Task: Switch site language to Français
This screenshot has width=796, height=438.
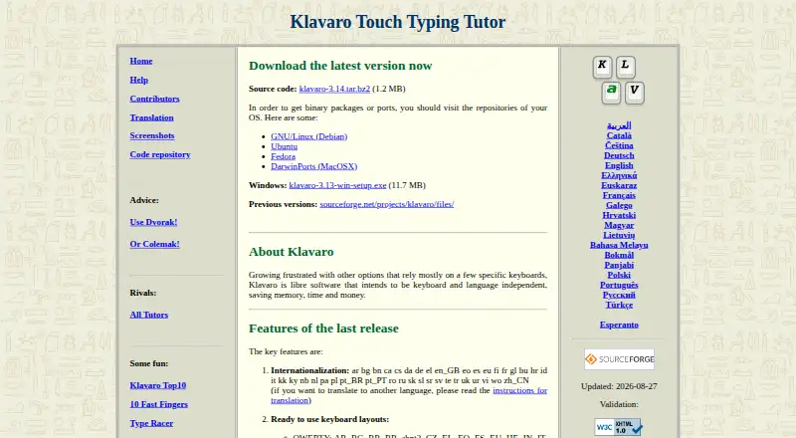Action: pyautogui.click(x=619, y=196)
